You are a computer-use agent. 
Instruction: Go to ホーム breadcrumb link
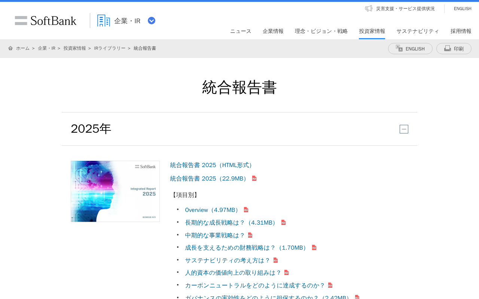click(23, 48)
